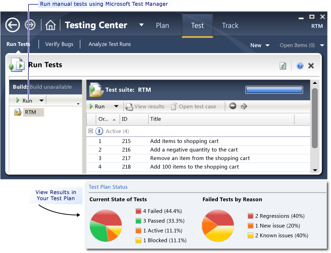Click the test list vertical scrollbar
The height and width of the screenshot is (253, 331).
[x=315, y=118]
